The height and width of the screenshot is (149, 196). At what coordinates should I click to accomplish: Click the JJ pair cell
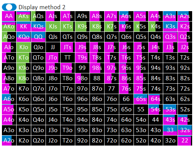[x=53, y=47]
